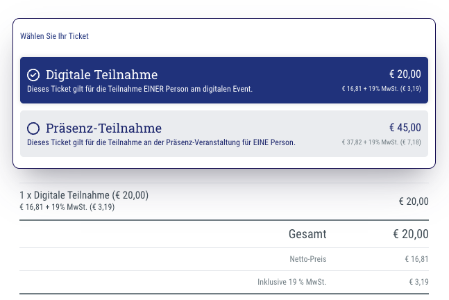The image size is (449, 300).
Task: Click the 'Gesamt' total label
Action: pyautogui.click(x=307, y=234)
